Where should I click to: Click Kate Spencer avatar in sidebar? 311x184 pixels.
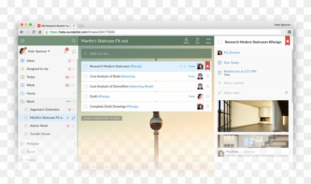(23, 51)
